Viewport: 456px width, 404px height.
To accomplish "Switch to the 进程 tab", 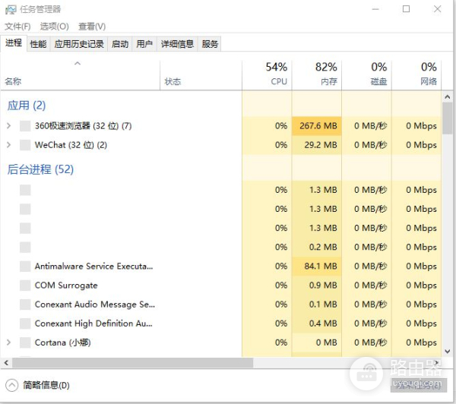I will (x=14, y=43).
